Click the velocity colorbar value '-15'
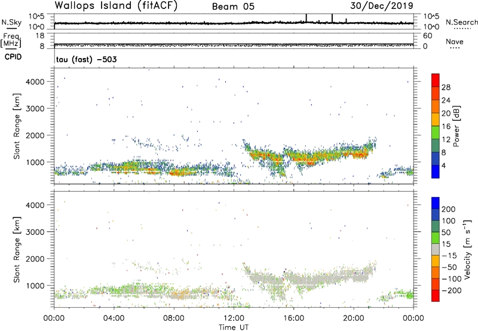 click(x=449, y=255)
